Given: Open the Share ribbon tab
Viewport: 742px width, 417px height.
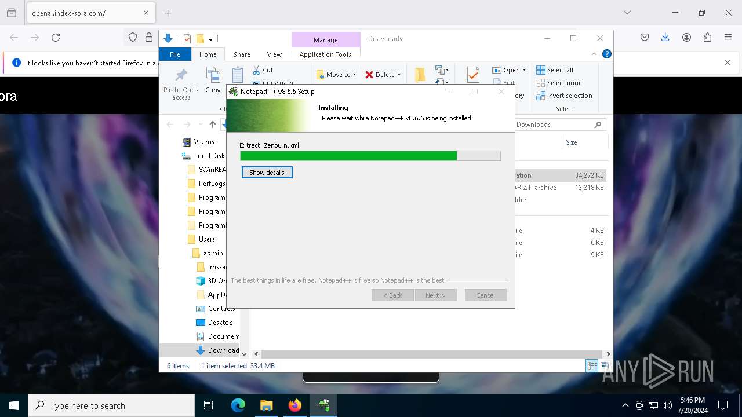Looking at the screenshot, I should [242, 54].
